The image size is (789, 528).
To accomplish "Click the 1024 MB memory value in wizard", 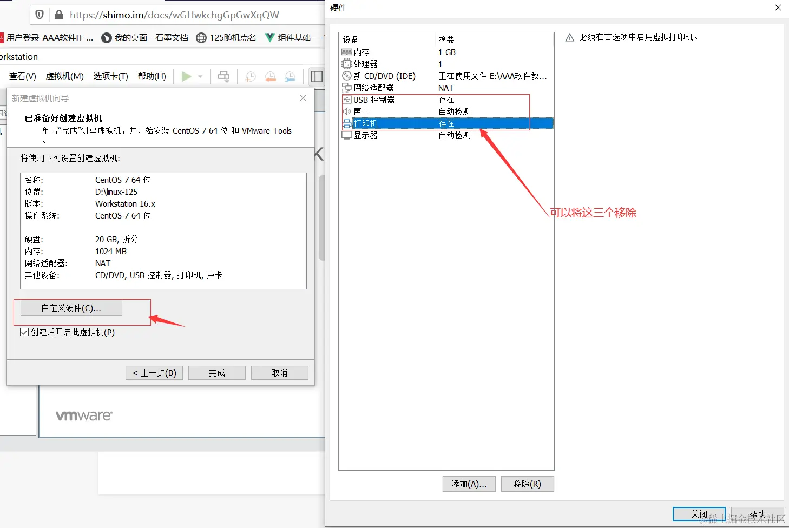I will 111,251.
